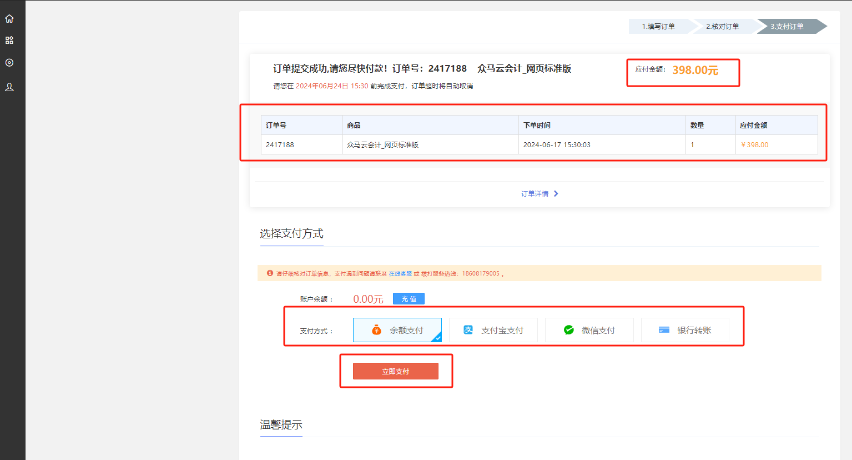Select 银行转账 payment method

[x=685, y=330]
